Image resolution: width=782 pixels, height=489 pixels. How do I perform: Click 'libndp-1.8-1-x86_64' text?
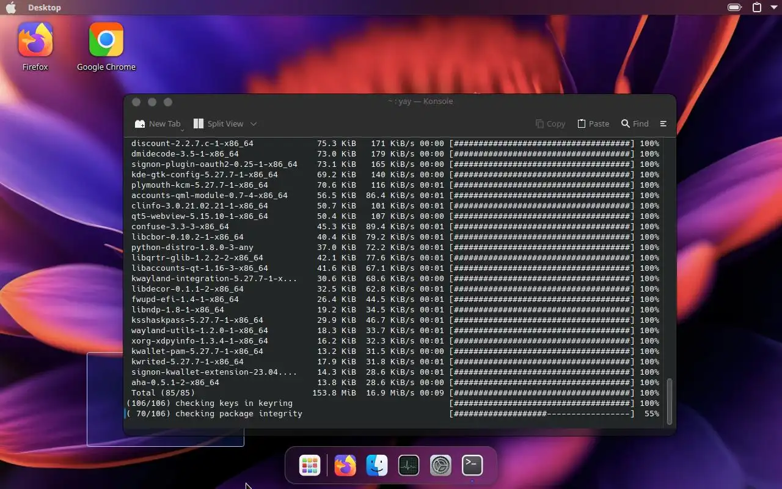point(178,310)
